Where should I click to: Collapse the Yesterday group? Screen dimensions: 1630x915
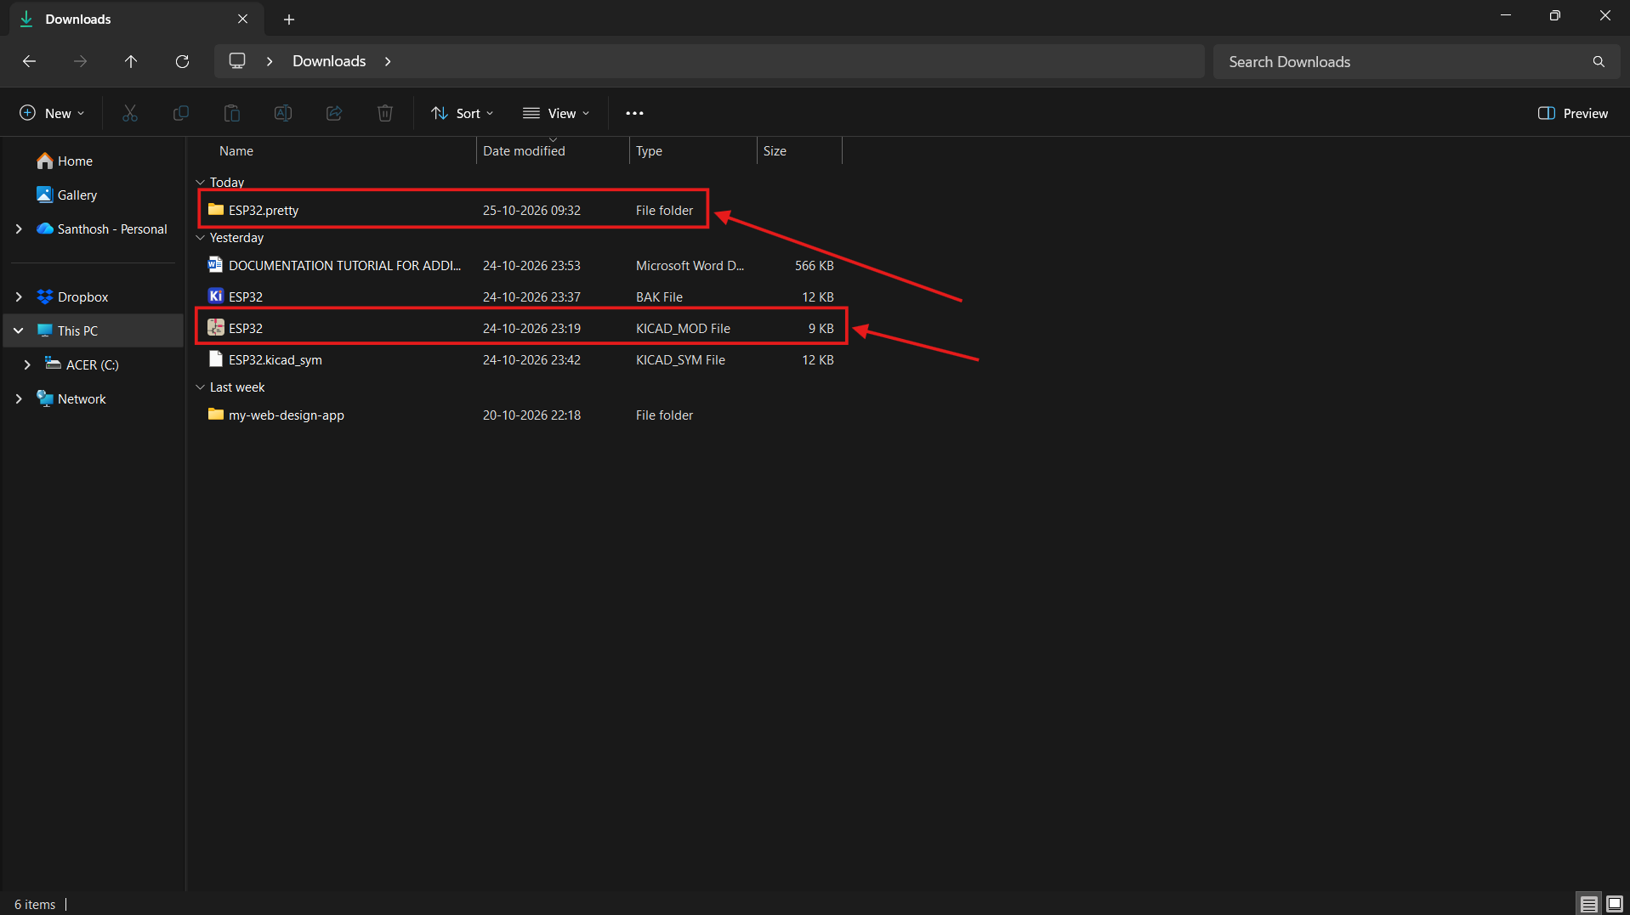point(201,238)
